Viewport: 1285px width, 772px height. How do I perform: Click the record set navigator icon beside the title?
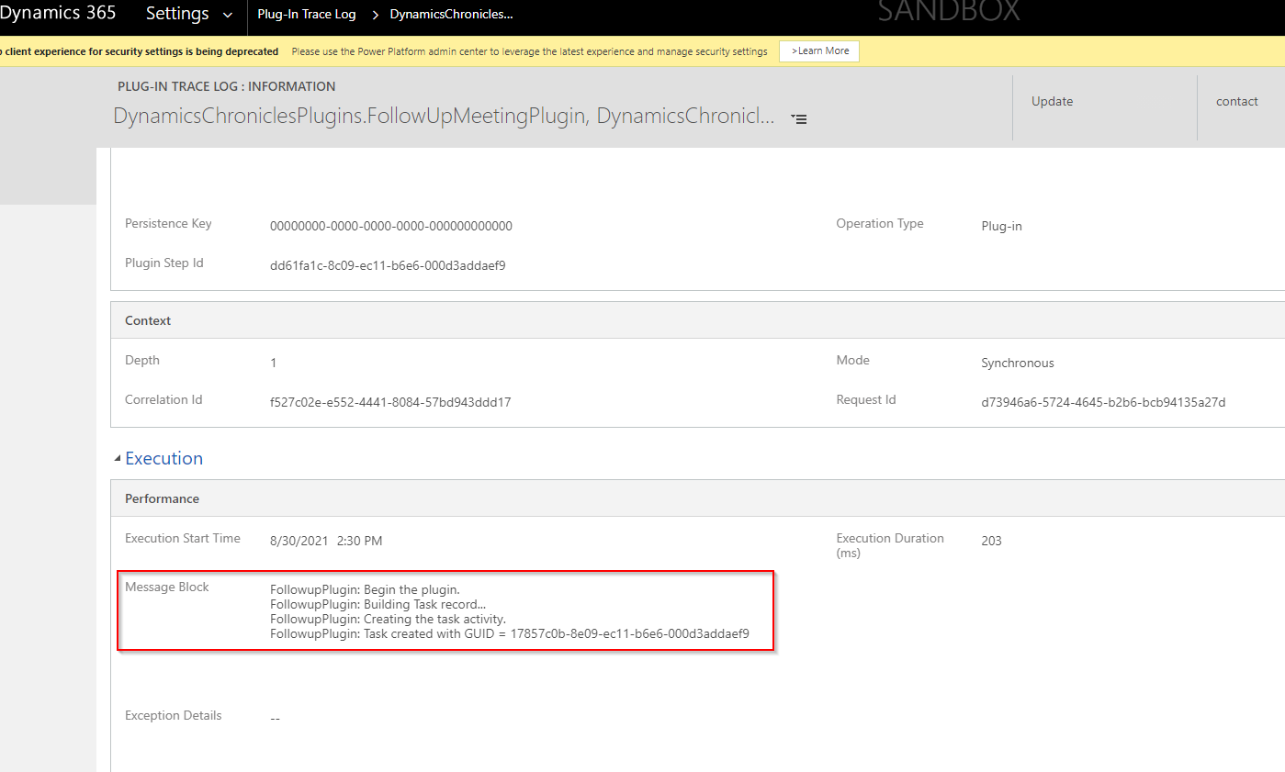(x=798, y=117)
